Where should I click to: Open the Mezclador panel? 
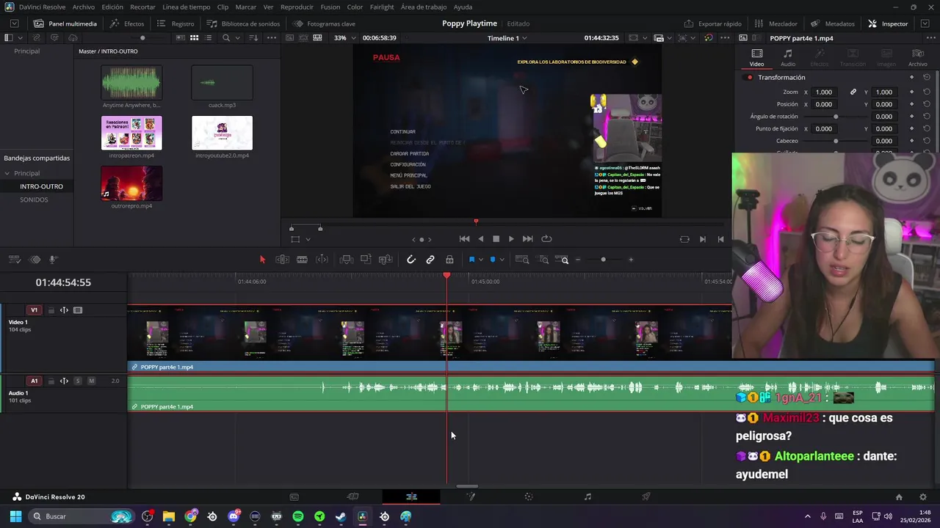(x=776, y=23)
